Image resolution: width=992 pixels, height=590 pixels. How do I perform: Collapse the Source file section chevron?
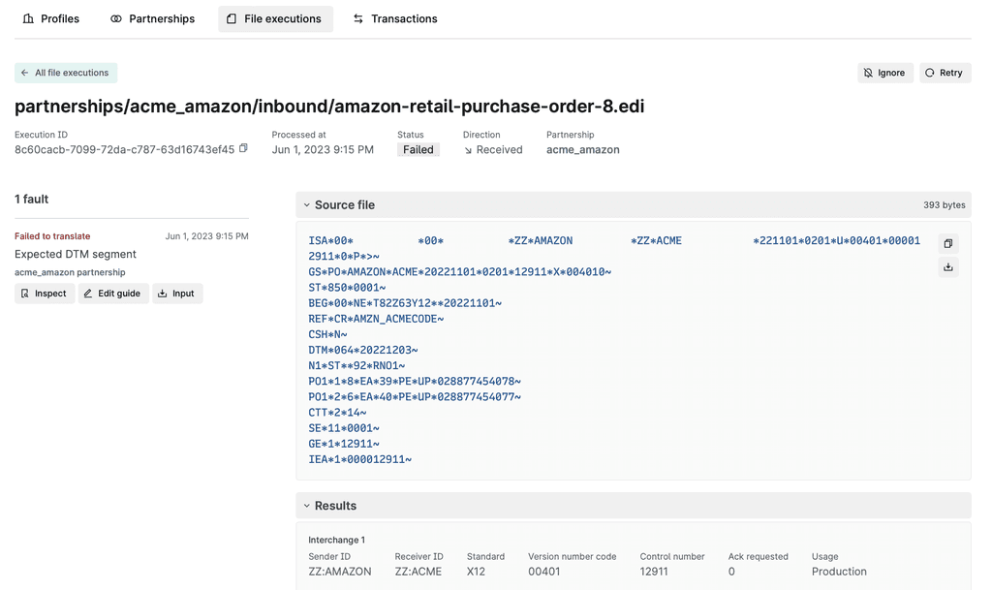(308, 204)
